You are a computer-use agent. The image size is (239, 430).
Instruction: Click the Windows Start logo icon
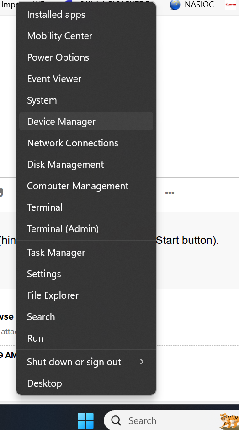pos(86,421)
